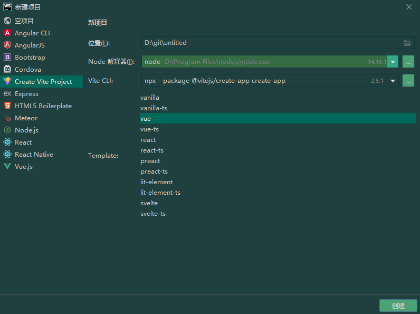This screenshot has height=314, width=420.
Task: Open the Vite CLI dropdown arrow
Action: [393, 81]
